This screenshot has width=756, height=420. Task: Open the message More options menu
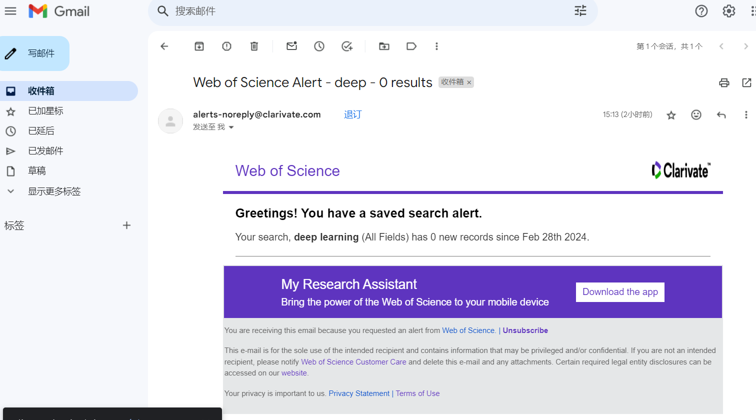(x=746, y=115)
